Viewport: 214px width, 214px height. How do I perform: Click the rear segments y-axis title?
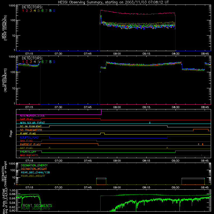tap(4, 80)
